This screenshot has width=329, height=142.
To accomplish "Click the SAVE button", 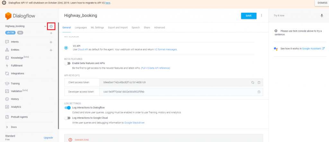I will [249, 16].
